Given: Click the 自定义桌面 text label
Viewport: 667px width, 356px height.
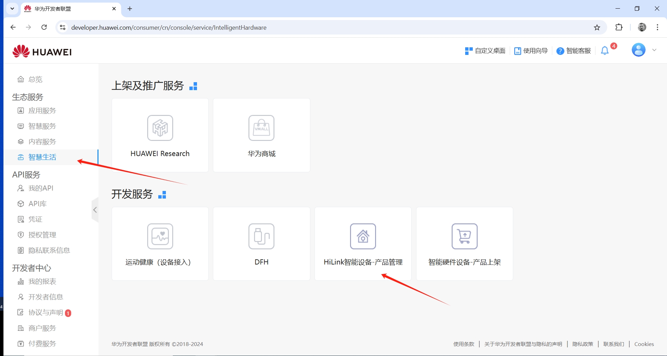Looking at the screenshot, I should click(490, 51).
